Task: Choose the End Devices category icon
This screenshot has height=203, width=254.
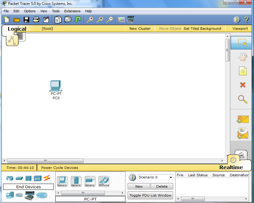Action: pos(10,195)
